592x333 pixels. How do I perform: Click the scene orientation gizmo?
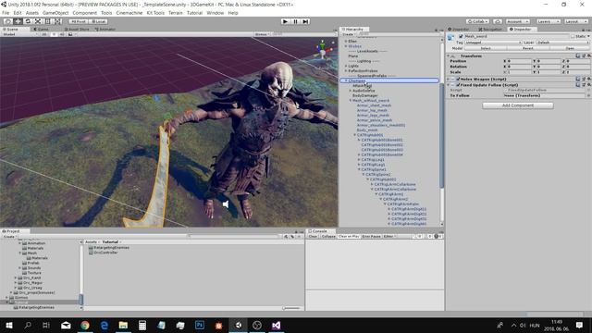click(323, 49)
